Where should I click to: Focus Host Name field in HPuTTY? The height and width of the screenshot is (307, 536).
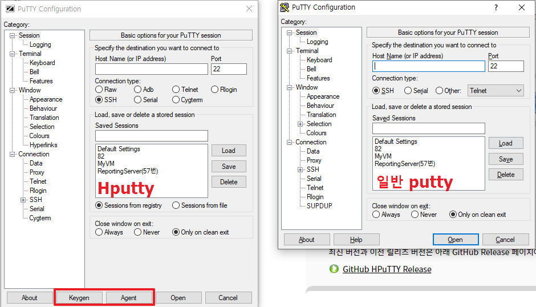(152, 69)
